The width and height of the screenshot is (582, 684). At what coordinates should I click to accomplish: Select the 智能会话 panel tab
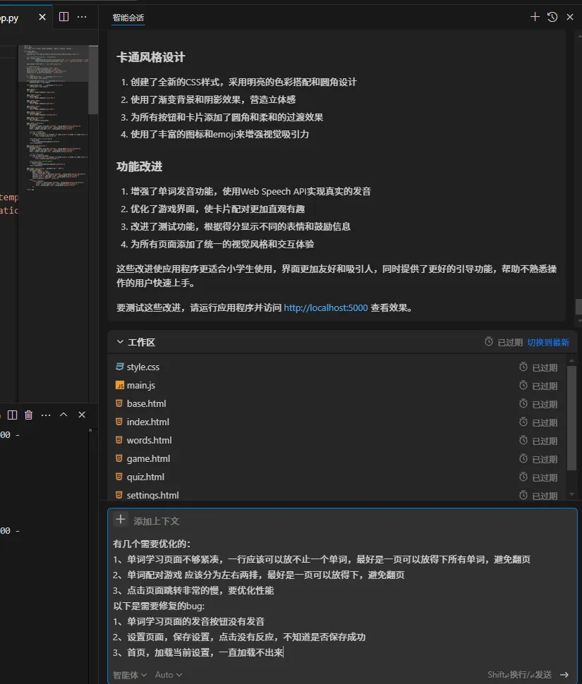point(128,17)
